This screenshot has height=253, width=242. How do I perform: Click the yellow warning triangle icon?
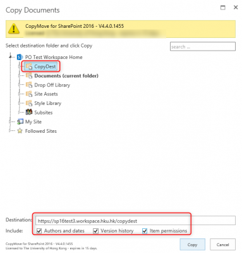tap(14, 28)
